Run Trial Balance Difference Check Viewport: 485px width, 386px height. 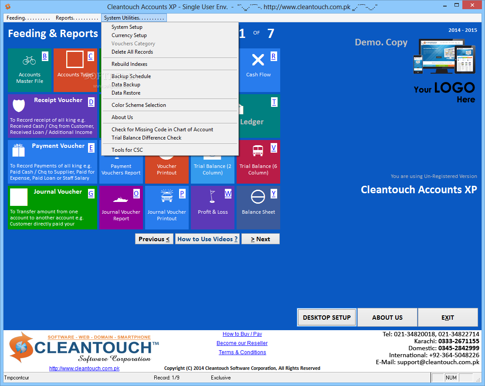170,138
